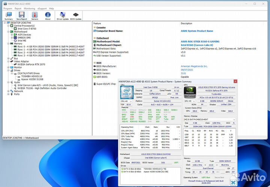
Task: Click 'Motherboard Slots:' feature row
Action: 106,49
